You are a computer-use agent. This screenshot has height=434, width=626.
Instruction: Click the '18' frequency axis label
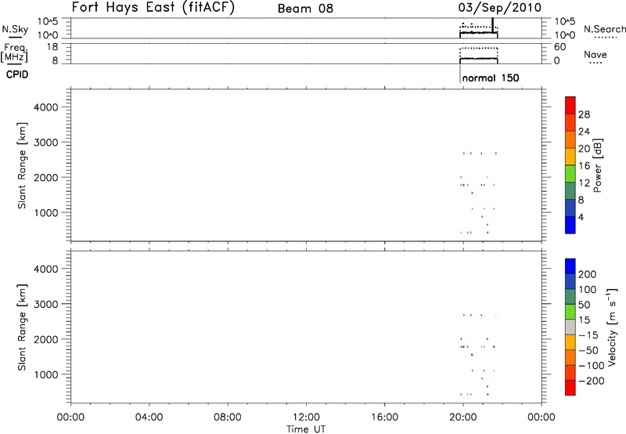pos(52,47)
